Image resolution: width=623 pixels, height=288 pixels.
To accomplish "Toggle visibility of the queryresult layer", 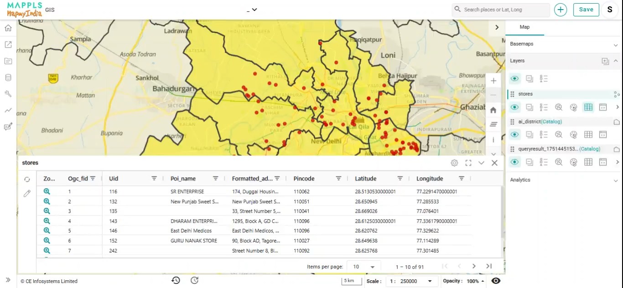I will coord(514,162).
